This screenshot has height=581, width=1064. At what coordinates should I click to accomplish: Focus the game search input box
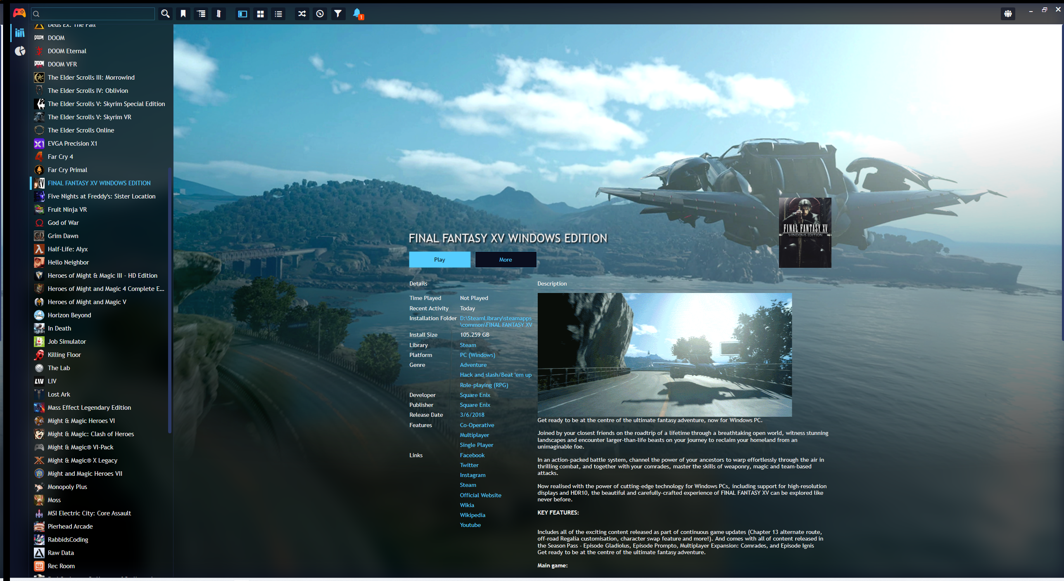click(x=93, y=14)
